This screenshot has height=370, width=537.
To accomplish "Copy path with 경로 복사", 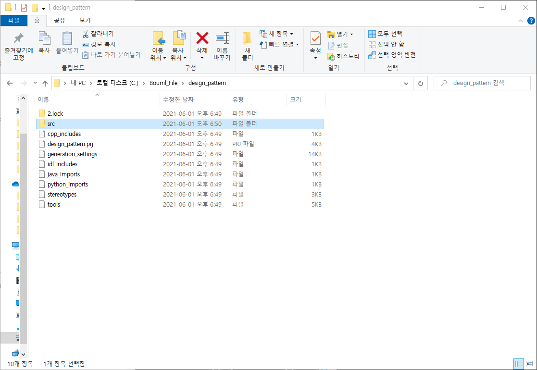I will pos(99,44).
